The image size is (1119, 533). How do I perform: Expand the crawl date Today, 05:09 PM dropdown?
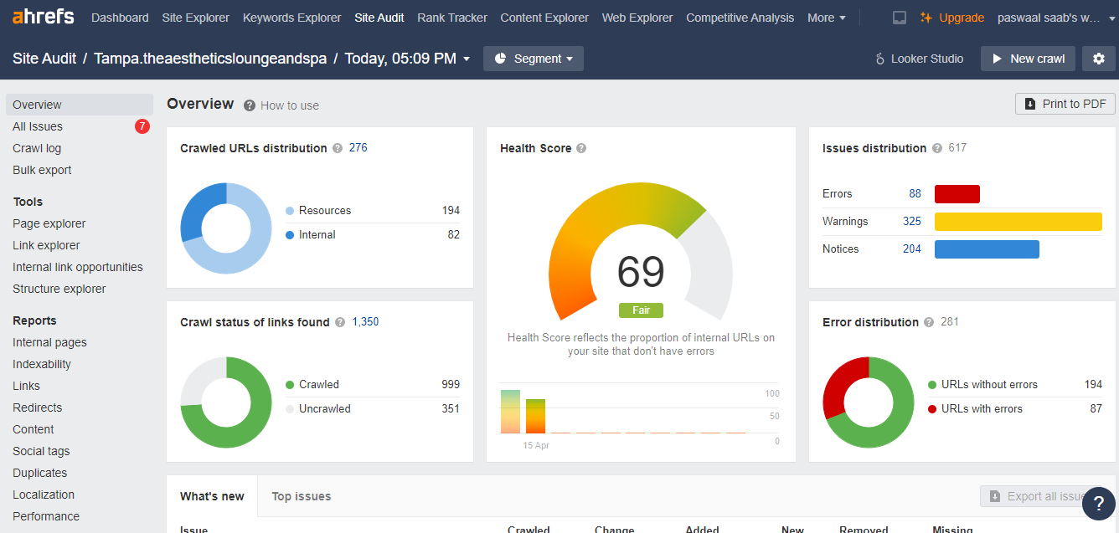click(408, 59)
